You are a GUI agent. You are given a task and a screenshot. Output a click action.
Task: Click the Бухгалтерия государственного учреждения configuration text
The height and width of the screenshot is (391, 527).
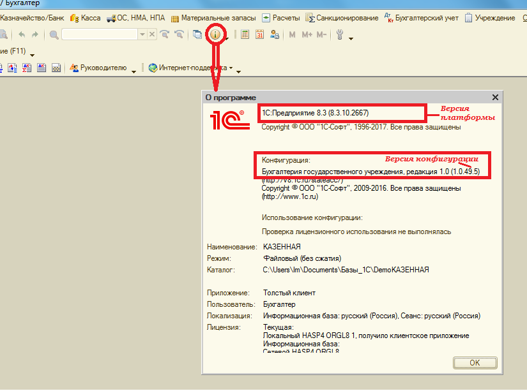click(370, 172)
